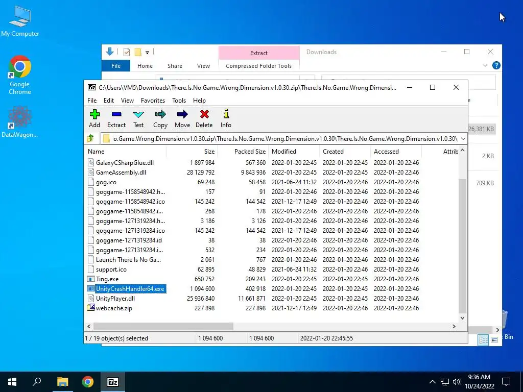The width and height of the screenshot is (523, 392).
Task: Click the Explorer properties checkmark quick-access icon
Action: click(x=127, y=52)
